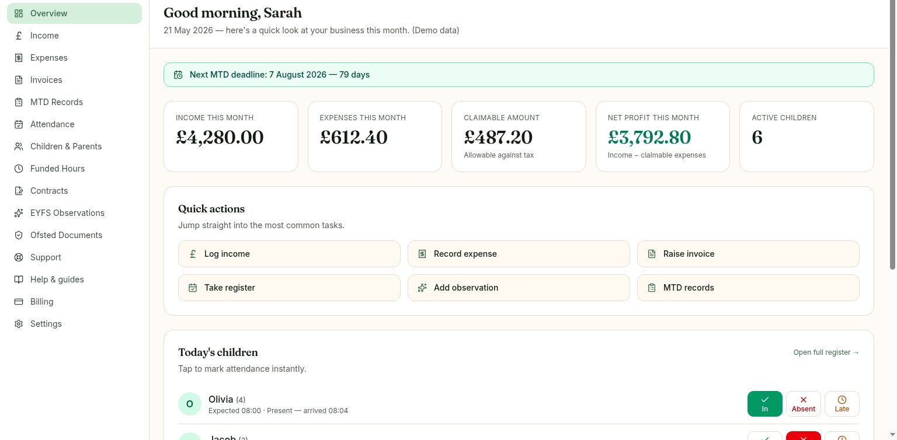
Task: Click the calendar icon in Take register button
Action: tap(193, 288)
